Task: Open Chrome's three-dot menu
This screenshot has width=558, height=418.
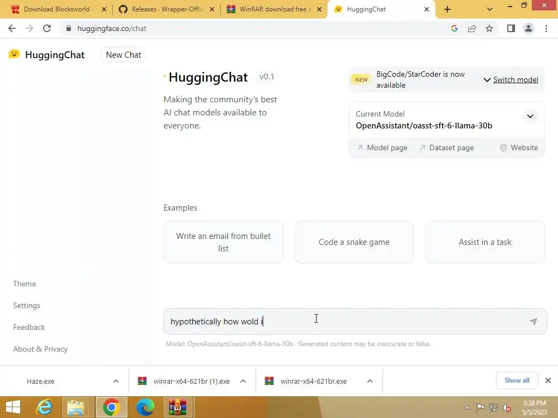Action: [546, 28]
